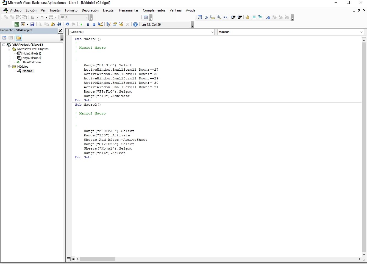This screenshot has height=264, width=367.
Task: Open the Depuración menu
Action: point(90,10)
